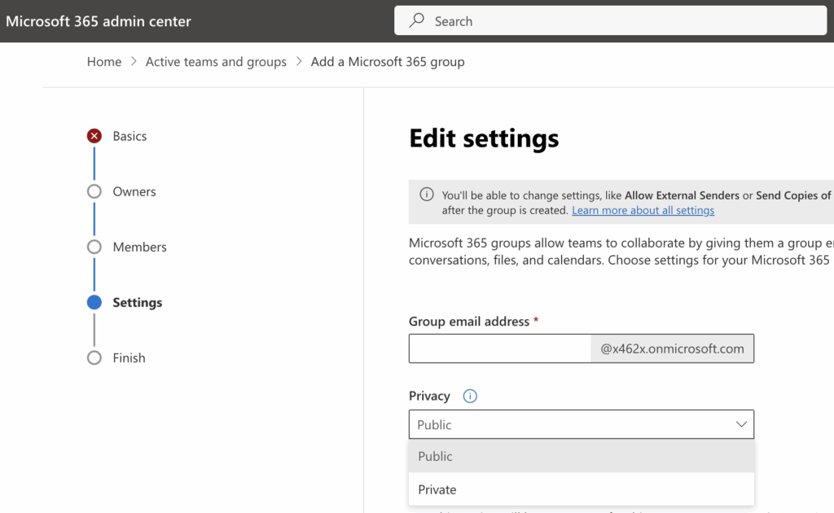Screen dimensions: 834x513
Task: Expand the breadcrumb by clicking Active teams and groups
Action: click(x=216, y=61)
